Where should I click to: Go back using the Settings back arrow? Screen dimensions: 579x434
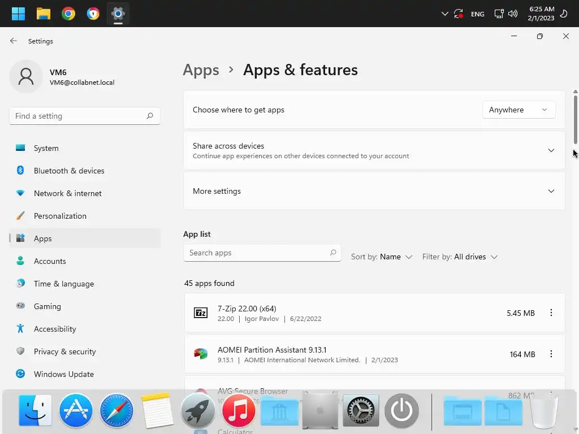coord(14,41)
